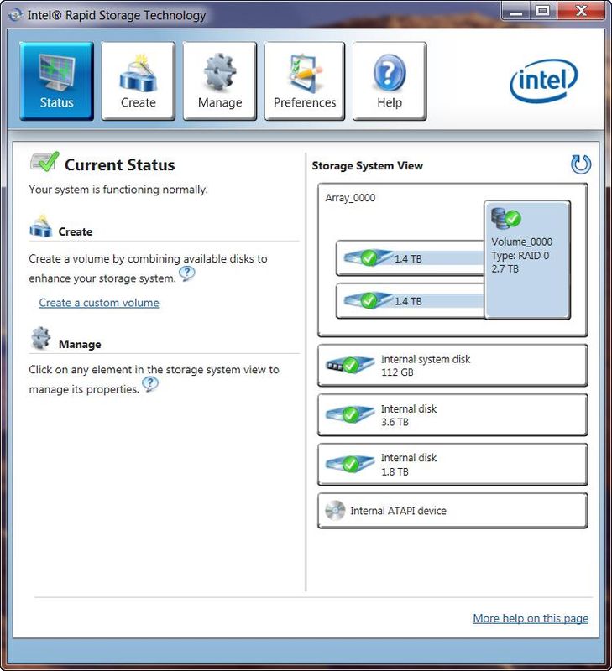The width and height of the screenshot is (612, 671).
Task: Click the Manage section gear icon
Action: tap(41, 338)
